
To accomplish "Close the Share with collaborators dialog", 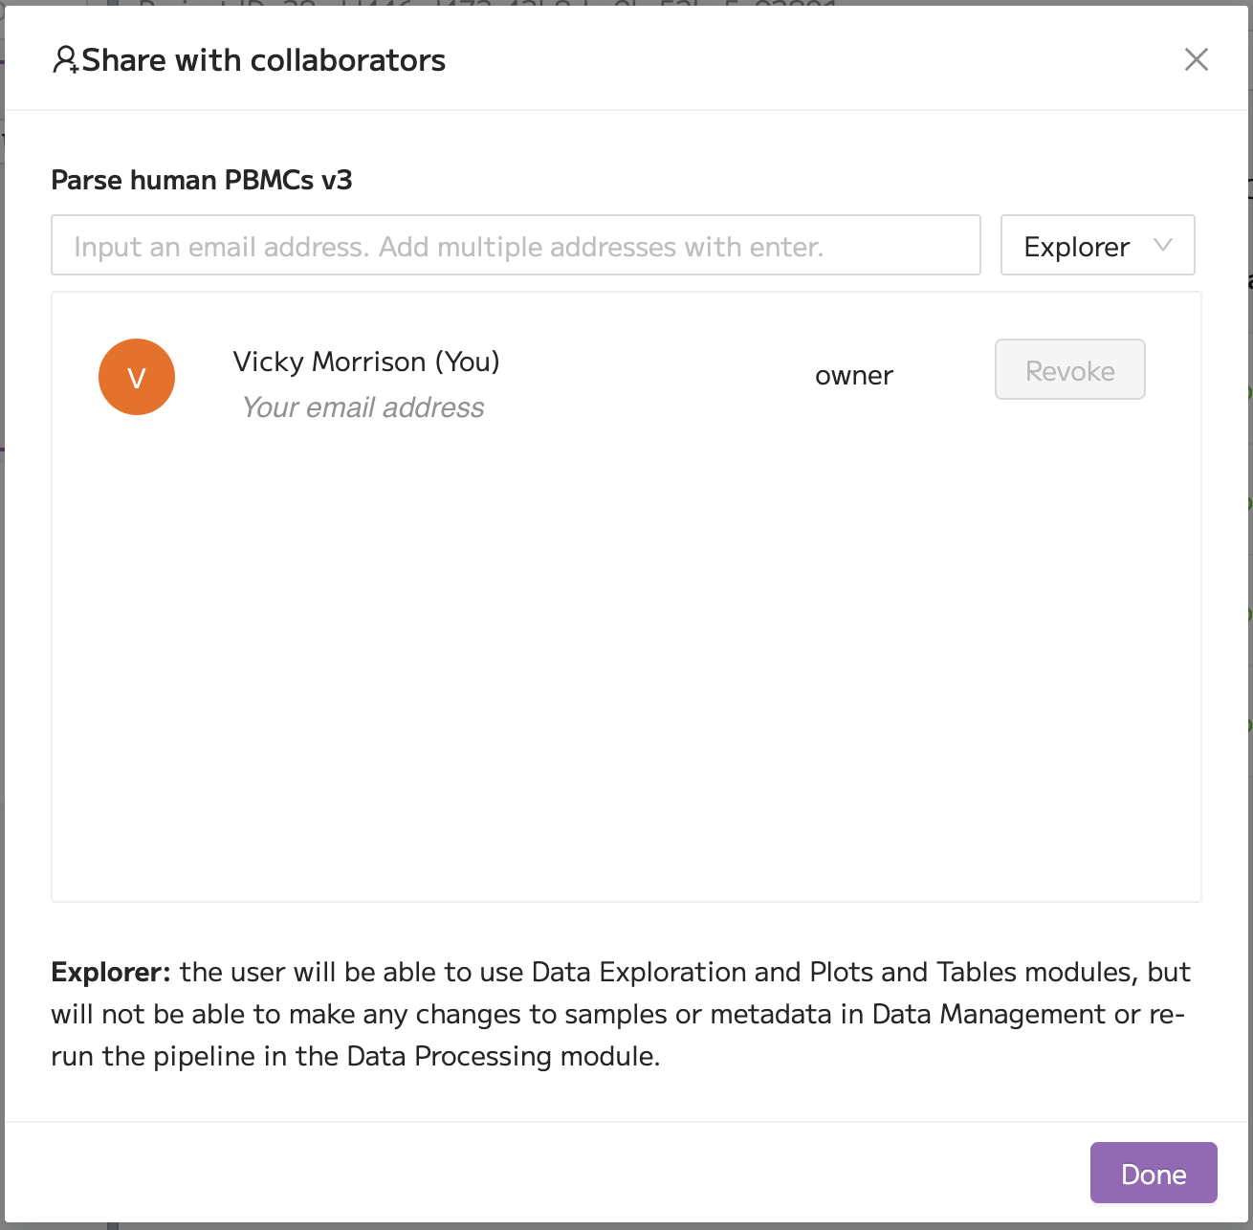I will pyautogui.click(x=1196, y=59).
